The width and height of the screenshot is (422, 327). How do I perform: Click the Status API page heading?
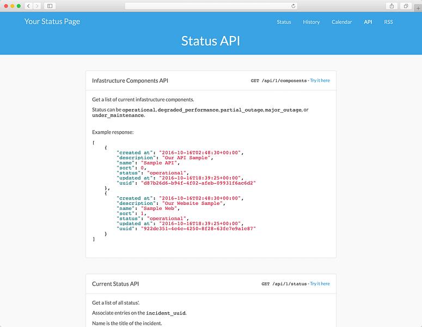[x=211, y=41]
